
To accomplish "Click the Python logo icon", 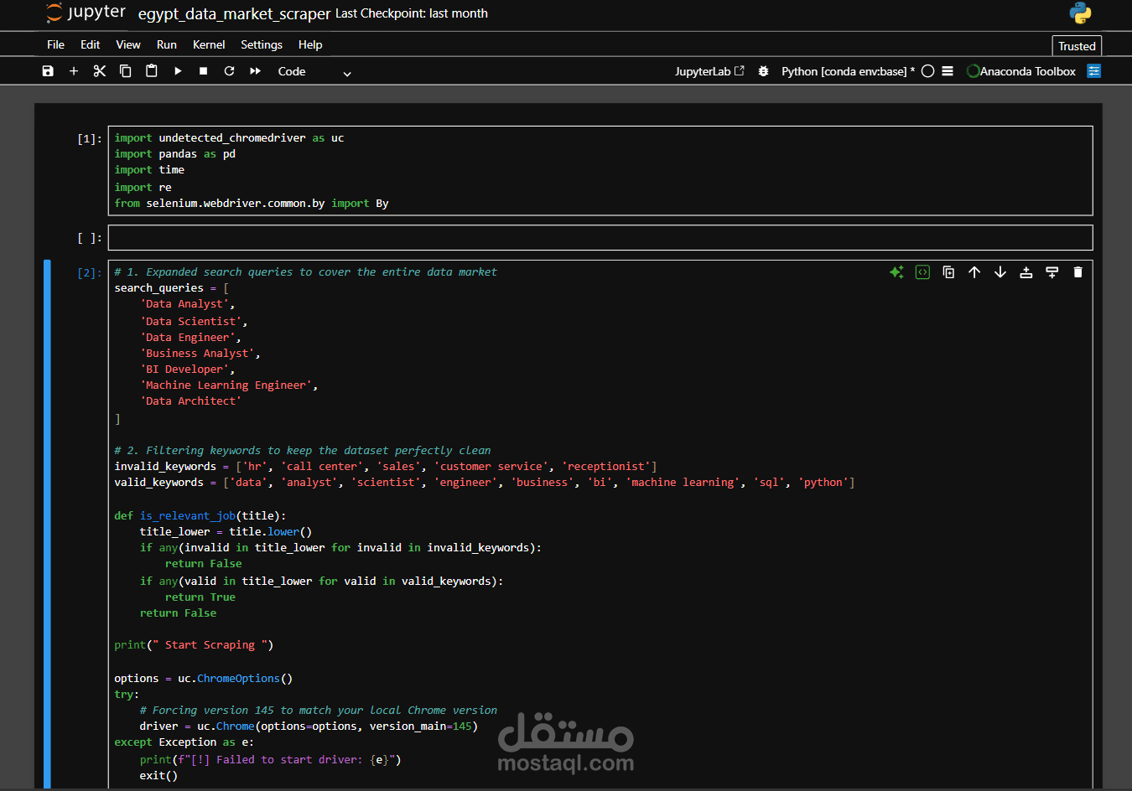I will (1081, 13).
